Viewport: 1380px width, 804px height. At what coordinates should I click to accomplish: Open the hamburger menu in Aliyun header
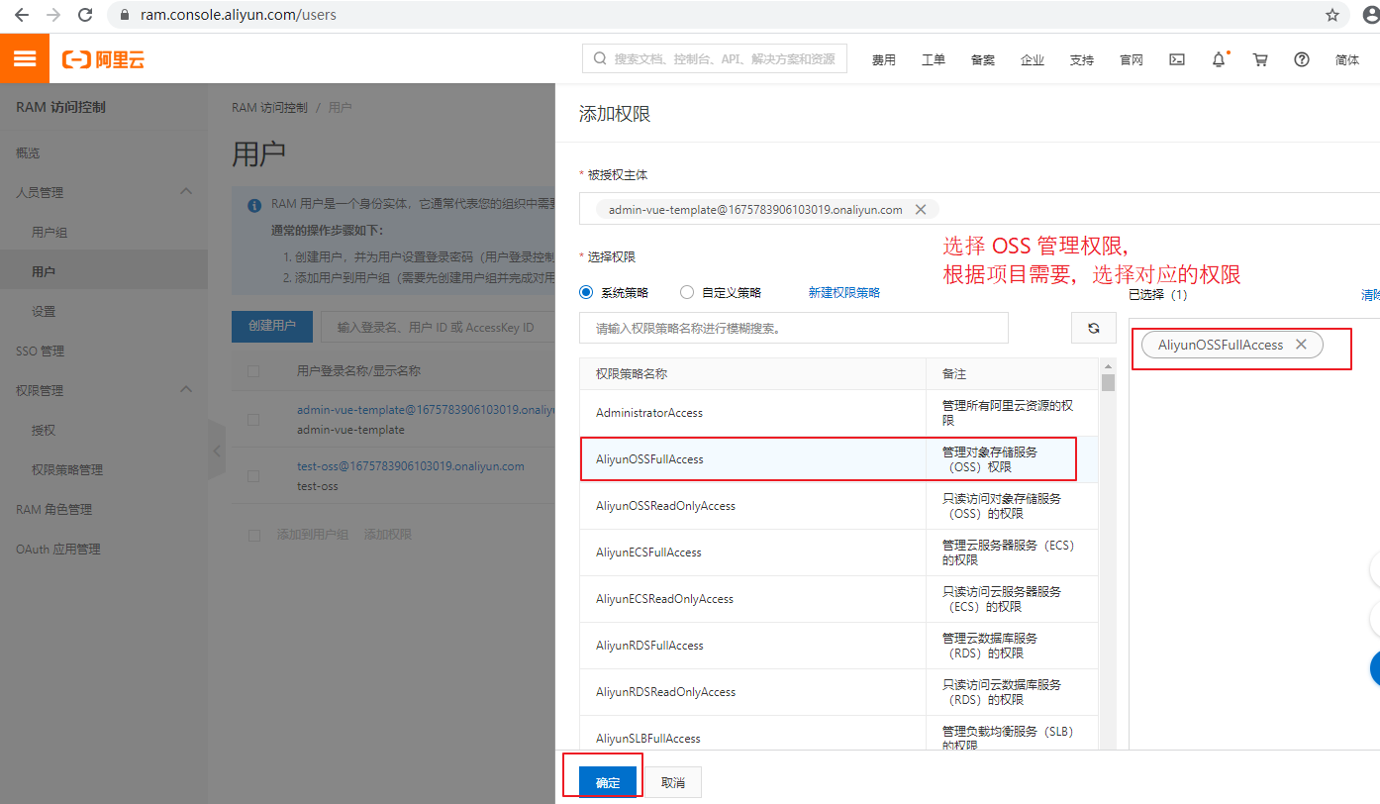25,59
